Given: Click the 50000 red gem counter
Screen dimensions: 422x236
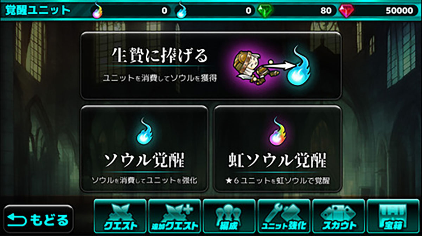Looking at the screenshot, I should point(399,11).
